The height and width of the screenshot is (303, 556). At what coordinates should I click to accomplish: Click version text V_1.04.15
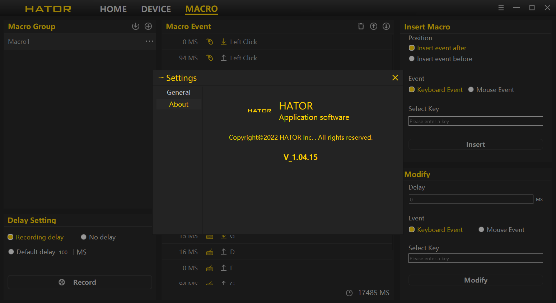point(300,157)
